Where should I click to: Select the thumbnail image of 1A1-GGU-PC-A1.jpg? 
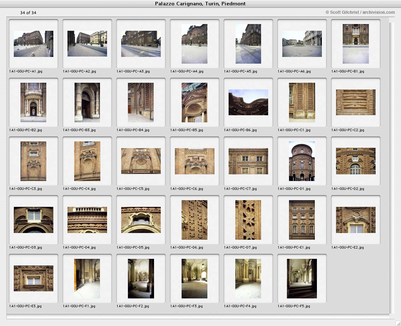tap(34, 44)
